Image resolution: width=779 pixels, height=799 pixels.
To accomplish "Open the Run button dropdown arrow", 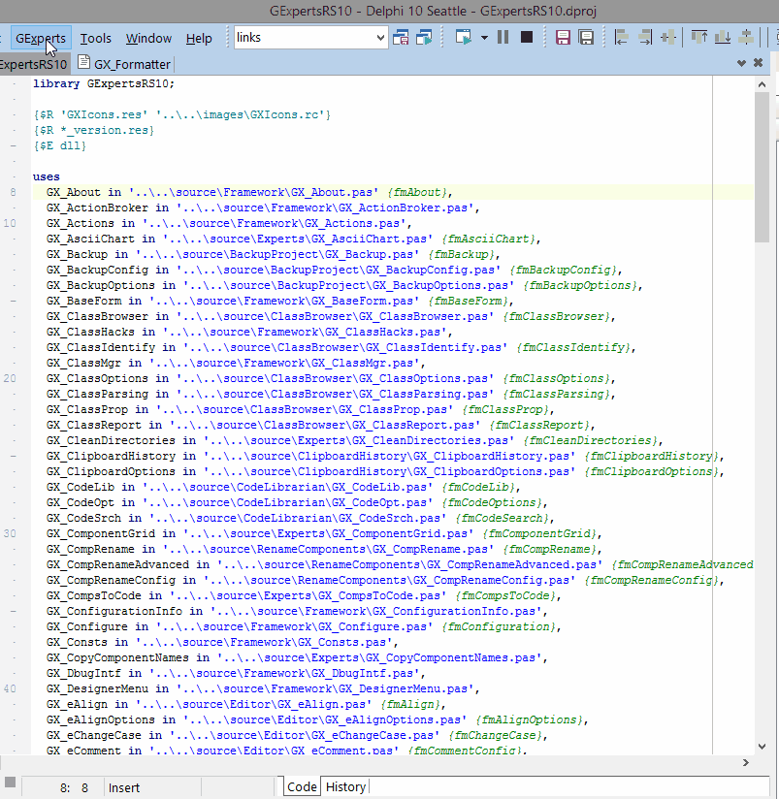I will tap(484, 38).
